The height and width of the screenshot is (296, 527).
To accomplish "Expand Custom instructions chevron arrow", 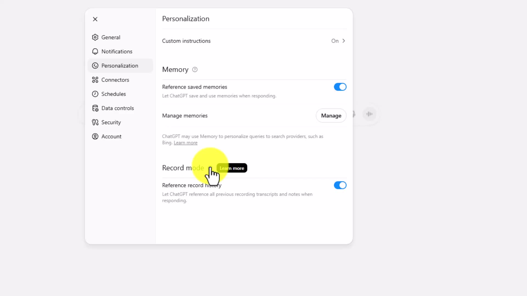I will tap(344, 41).
